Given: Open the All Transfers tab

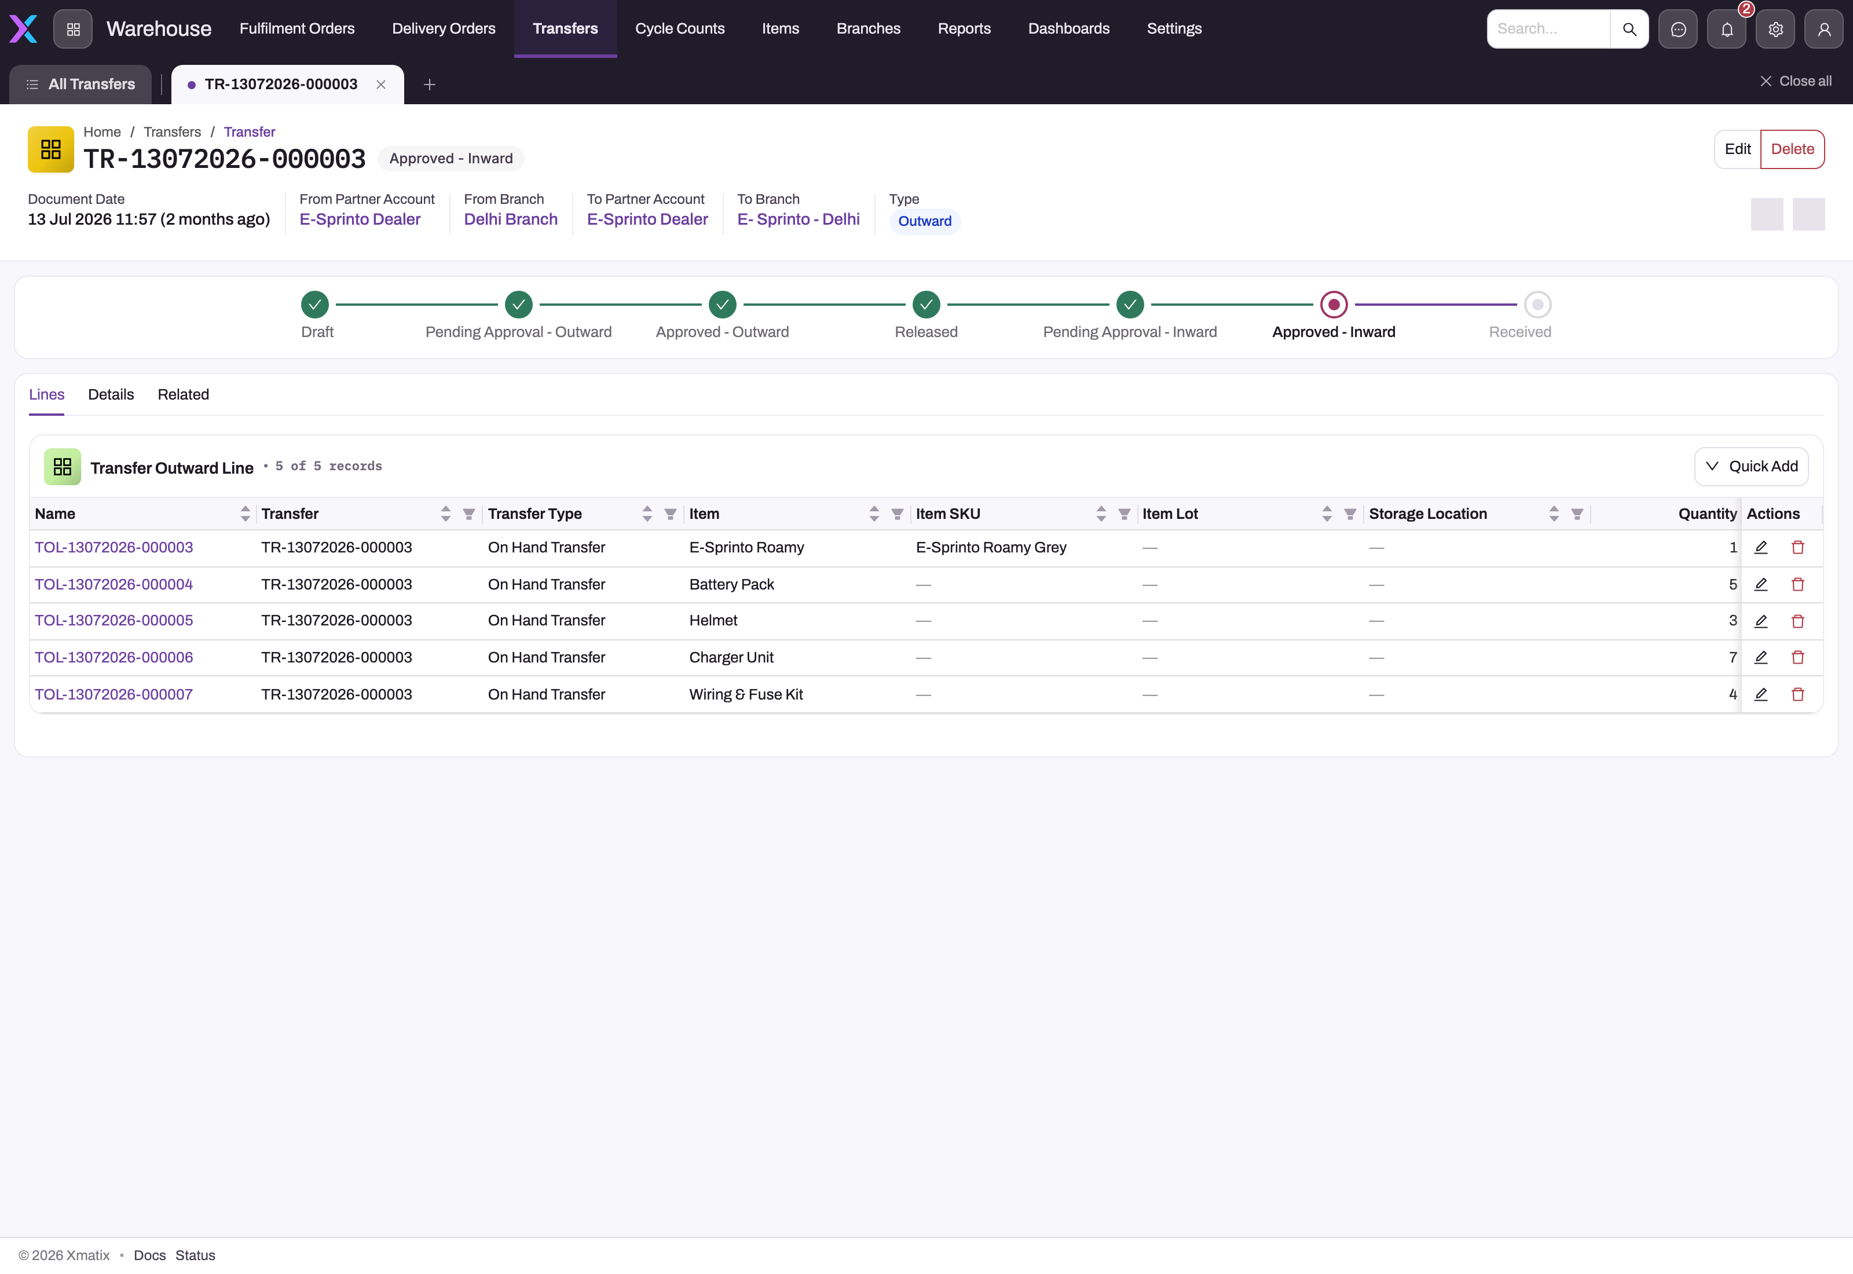Looking at the screenshot, I should (x=80, y=85).
